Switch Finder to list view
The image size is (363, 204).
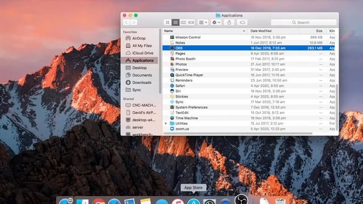pos(175,23)
